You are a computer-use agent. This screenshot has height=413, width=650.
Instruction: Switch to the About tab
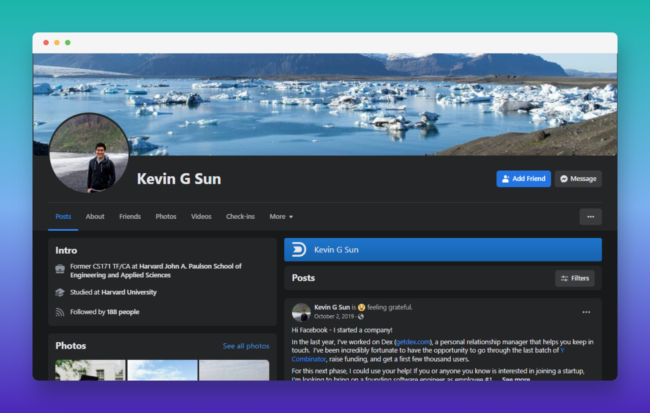[x=95, y=217]
